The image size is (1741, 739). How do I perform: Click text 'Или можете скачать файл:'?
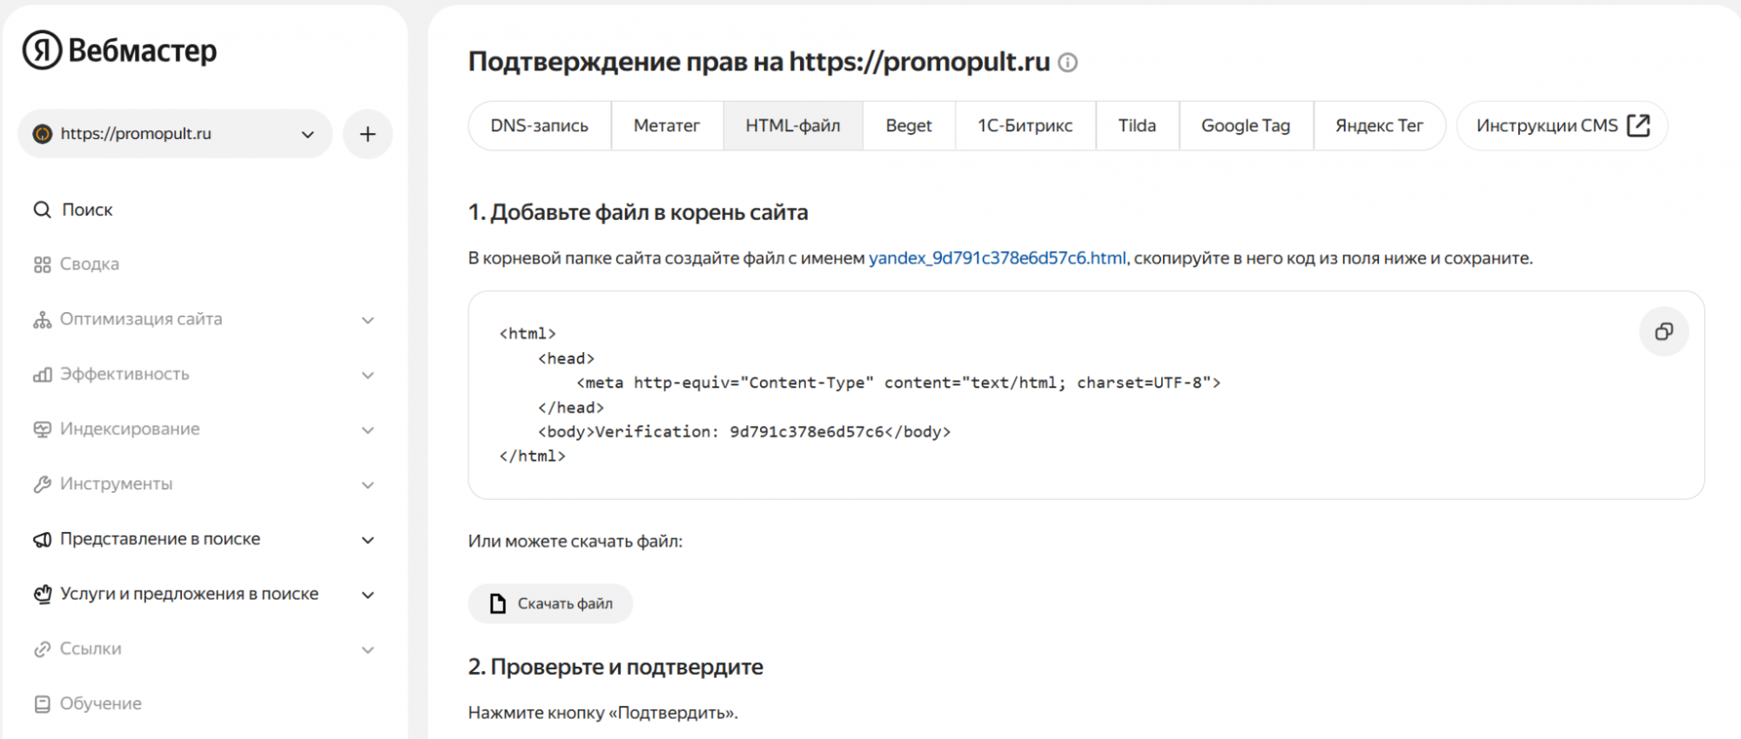tap(575, 542)
